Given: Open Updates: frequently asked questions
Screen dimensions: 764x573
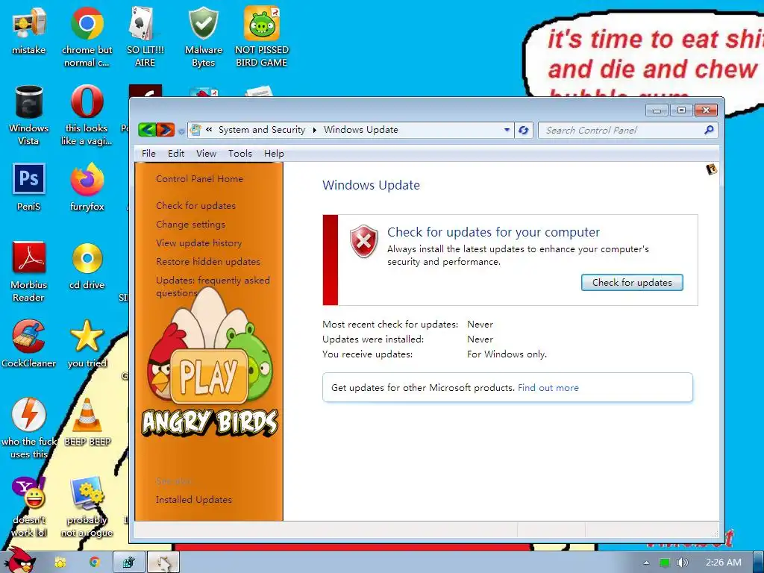Looking at the screenshot, I should point(213,286).
